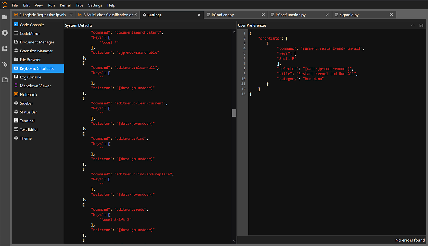
Task: Close the lrGradient.py tab
Action: (263, 15)
